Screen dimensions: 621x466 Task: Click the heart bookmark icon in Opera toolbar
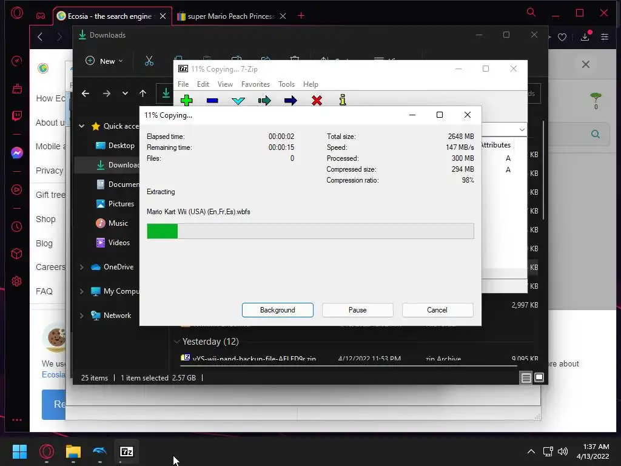562,37
